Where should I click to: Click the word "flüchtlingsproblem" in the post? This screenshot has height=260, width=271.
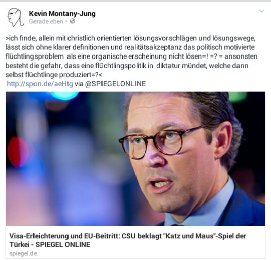click(x=35, y=56)
